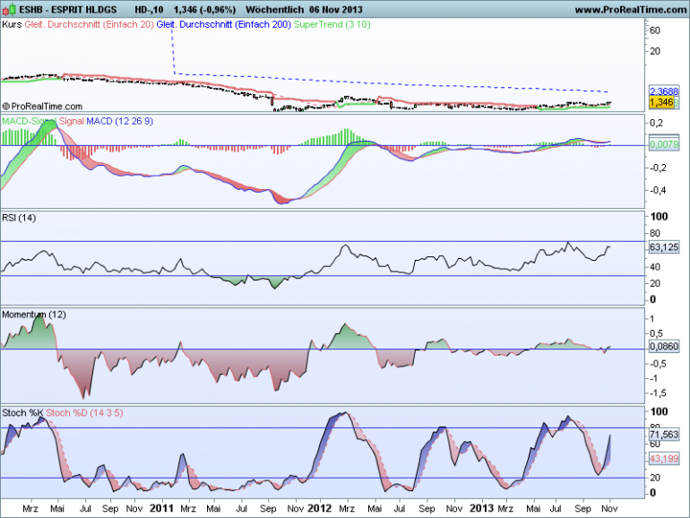
Task: Click the Wöchentlich timeframe label
Action: (x=274, y=10)
